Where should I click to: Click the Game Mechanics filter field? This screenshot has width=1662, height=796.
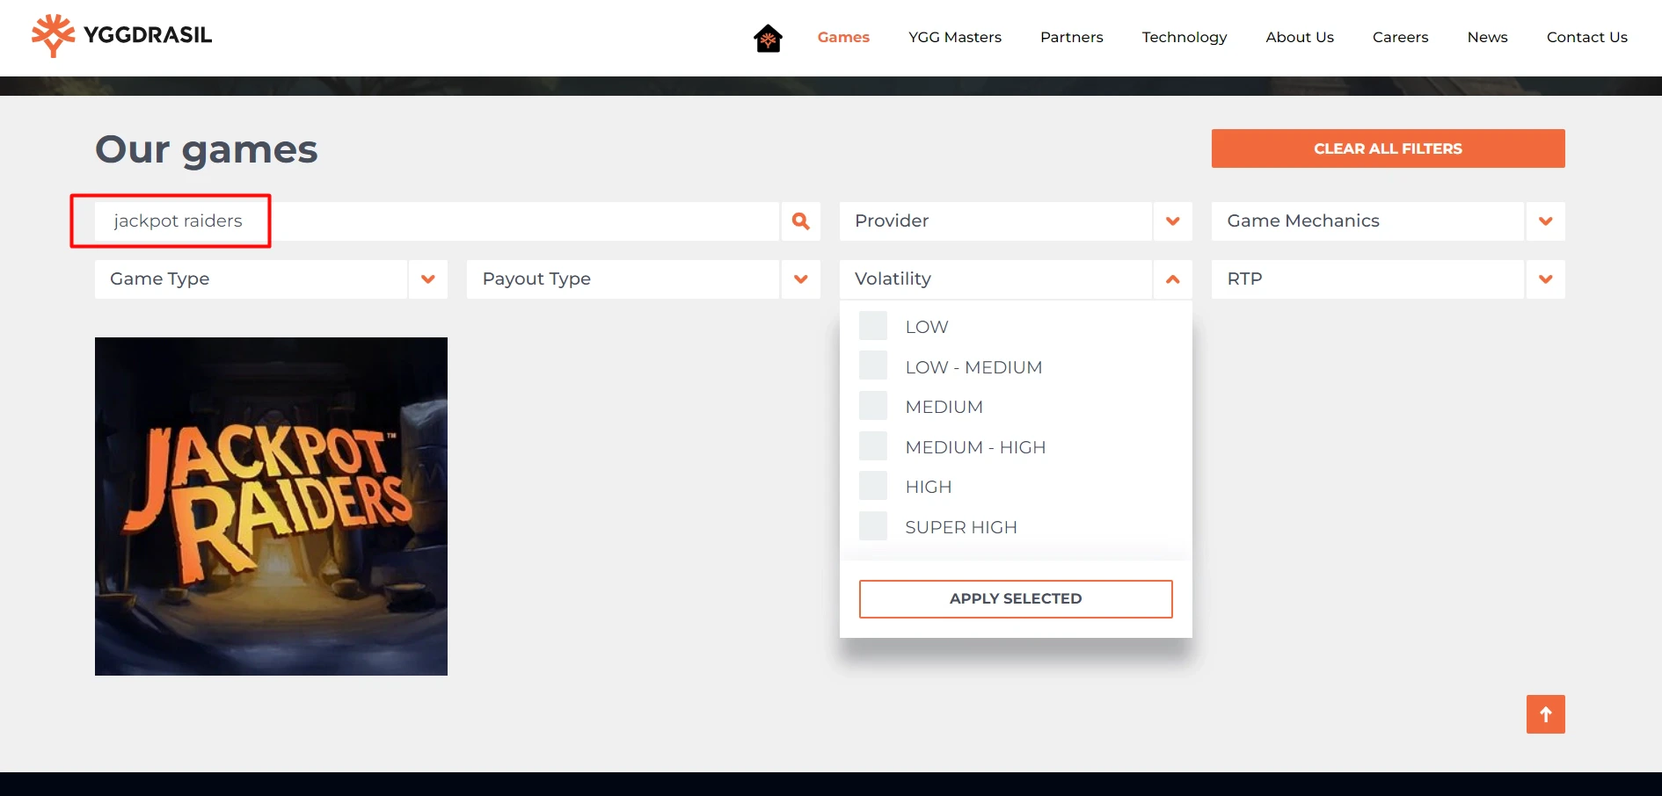click(x=1367, y=221)
